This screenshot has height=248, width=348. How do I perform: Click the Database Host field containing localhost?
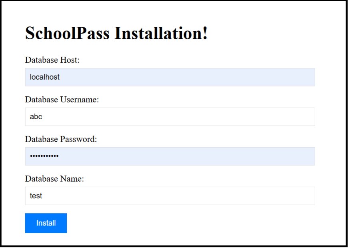point(170,77)
